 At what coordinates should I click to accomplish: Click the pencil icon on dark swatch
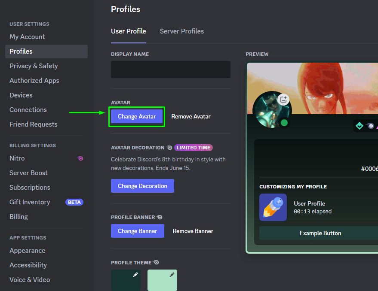click(x=135, y=275)
